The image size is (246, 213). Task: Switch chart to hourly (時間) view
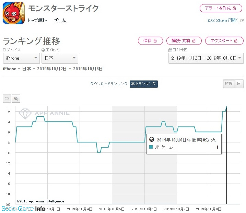(x=229, y=84)
